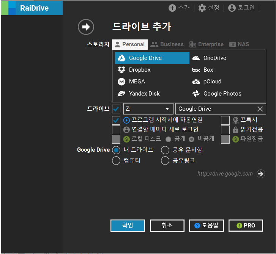Select the 공유링크 radio button
Viewport: 276px width, 254px height.
pyautogui.click(x=165, y=161)
